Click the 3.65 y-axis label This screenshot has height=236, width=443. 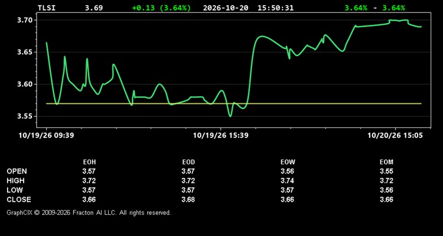[25, 53]
